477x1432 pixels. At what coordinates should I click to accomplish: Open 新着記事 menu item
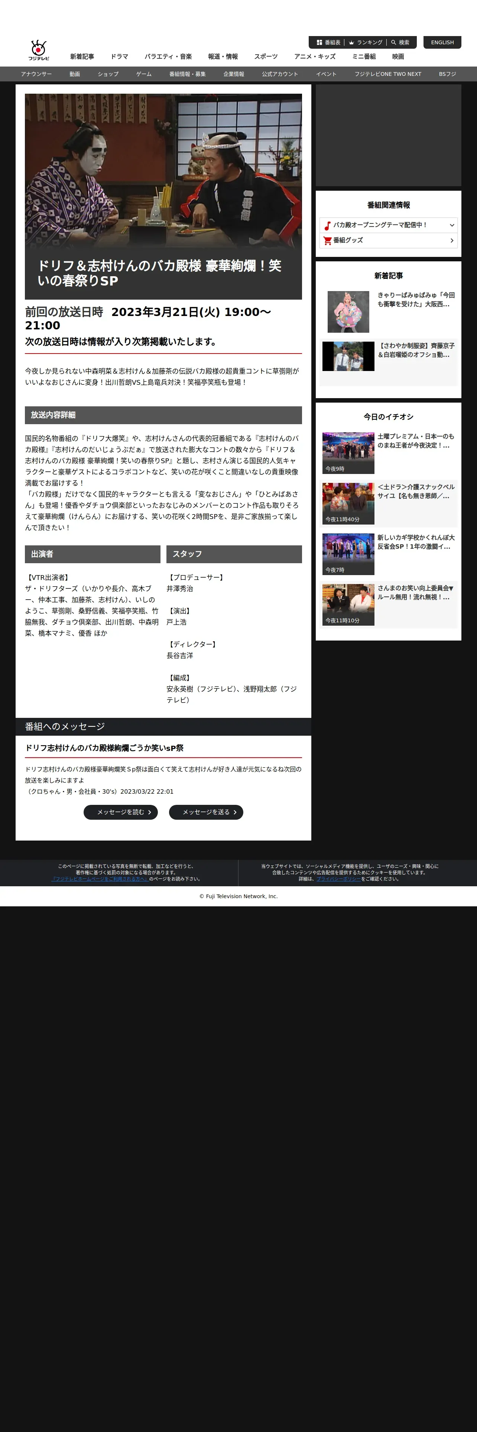coord(82,57)
